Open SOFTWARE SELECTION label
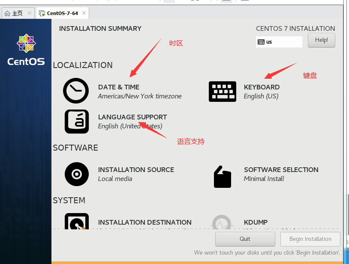The height and width of the screenshot is (264, 349). coord(281,169)
